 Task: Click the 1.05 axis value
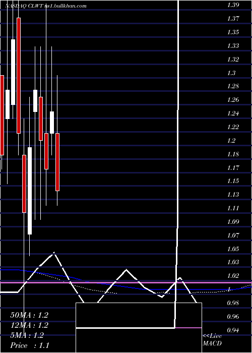click(x=233, y=249)
